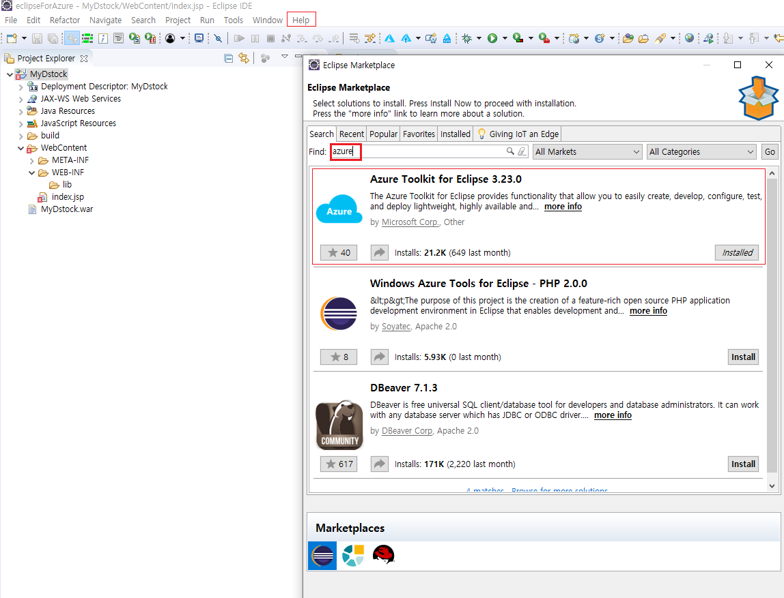Open the Refactor menu

point(64,20)
